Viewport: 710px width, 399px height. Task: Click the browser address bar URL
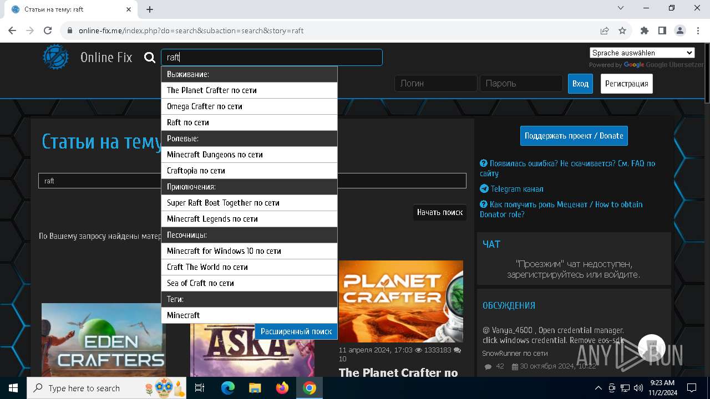coord(191,30)
